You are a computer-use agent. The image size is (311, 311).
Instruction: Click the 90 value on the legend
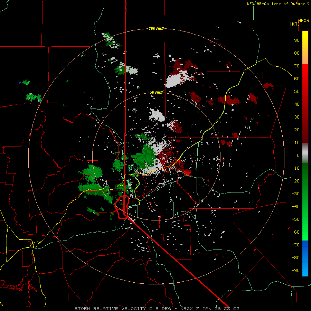pos(297,40)
